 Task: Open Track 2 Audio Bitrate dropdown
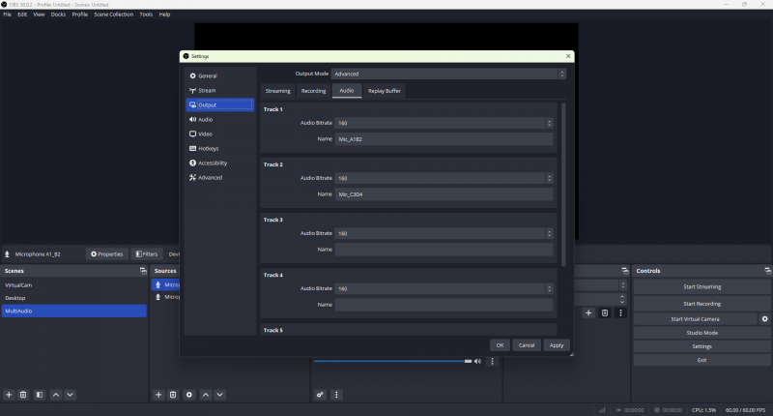[x=444, y=178]
